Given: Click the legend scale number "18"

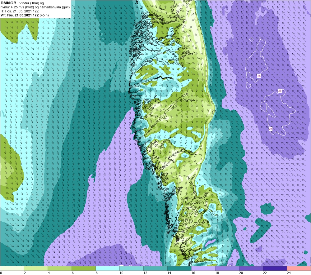Looking at the screenshot, I should click(217, 273).
